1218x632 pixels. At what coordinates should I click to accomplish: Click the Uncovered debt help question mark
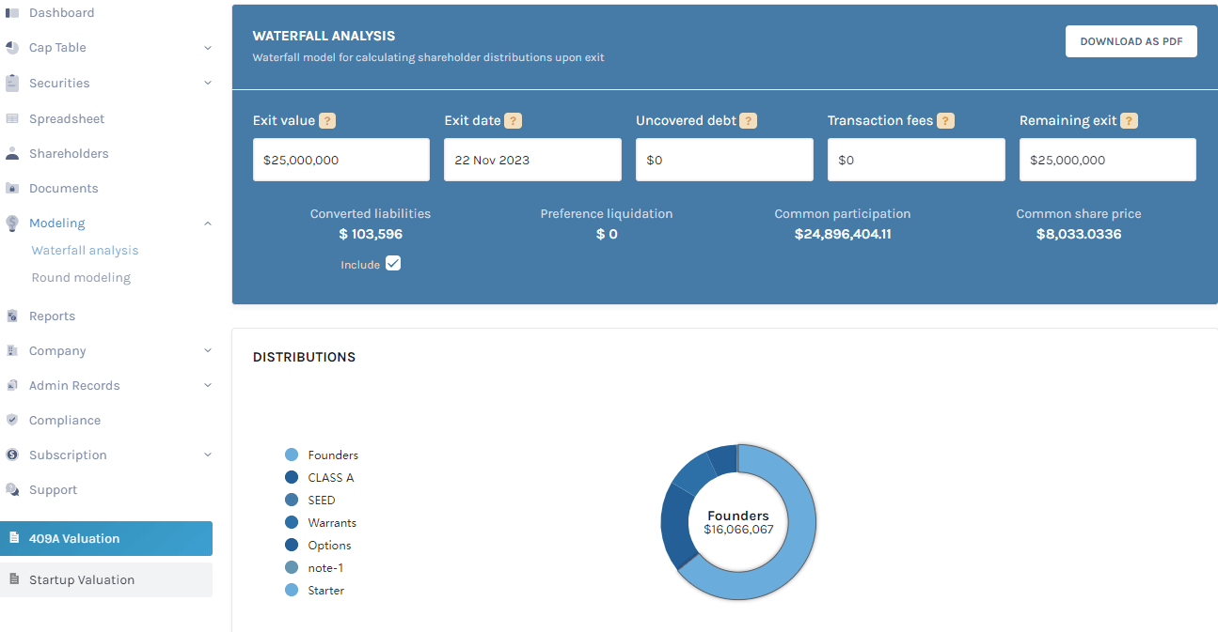(748, 120)
